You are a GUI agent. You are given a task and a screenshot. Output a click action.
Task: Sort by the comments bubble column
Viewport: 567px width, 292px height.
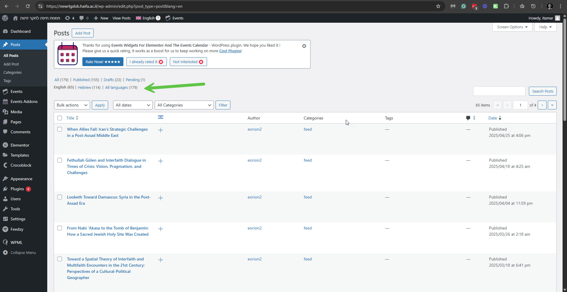click(x=471, y=118)
